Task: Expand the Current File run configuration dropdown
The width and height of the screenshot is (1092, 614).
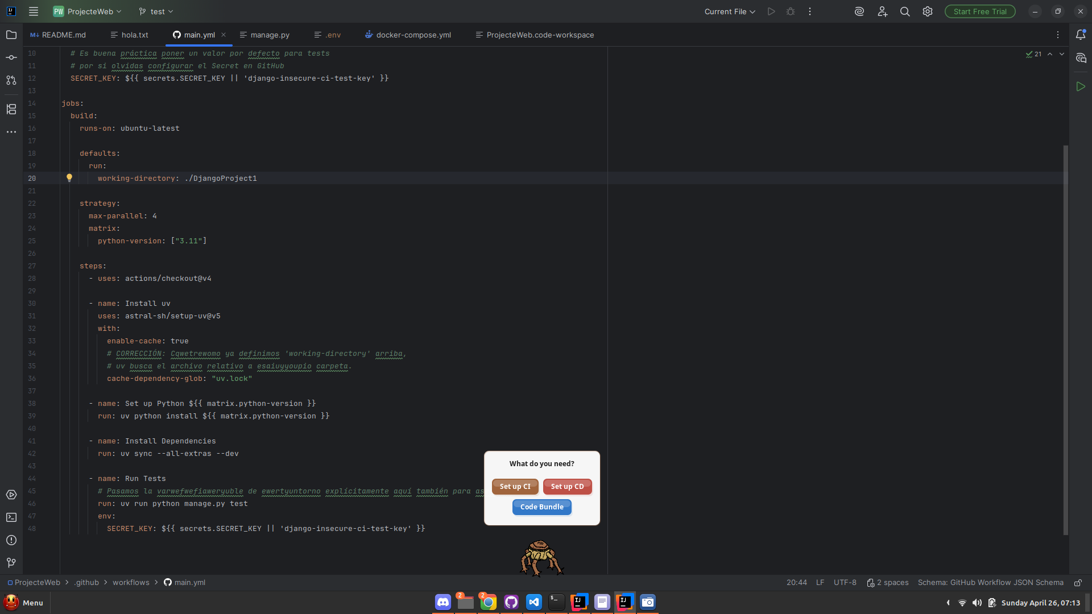Action: pyautogui.click(x=730, y=11)
